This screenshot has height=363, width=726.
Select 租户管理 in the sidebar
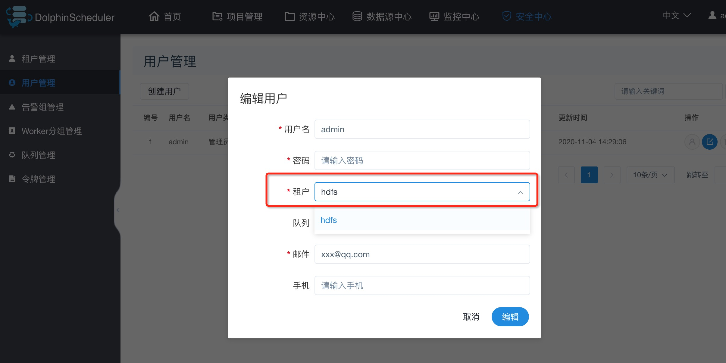[x=38, y=59]
